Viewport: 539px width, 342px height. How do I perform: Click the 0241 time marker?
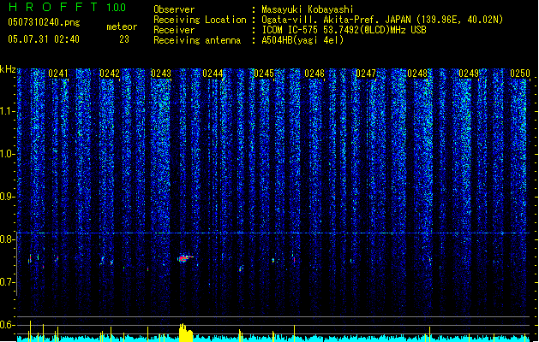(58, 74)
